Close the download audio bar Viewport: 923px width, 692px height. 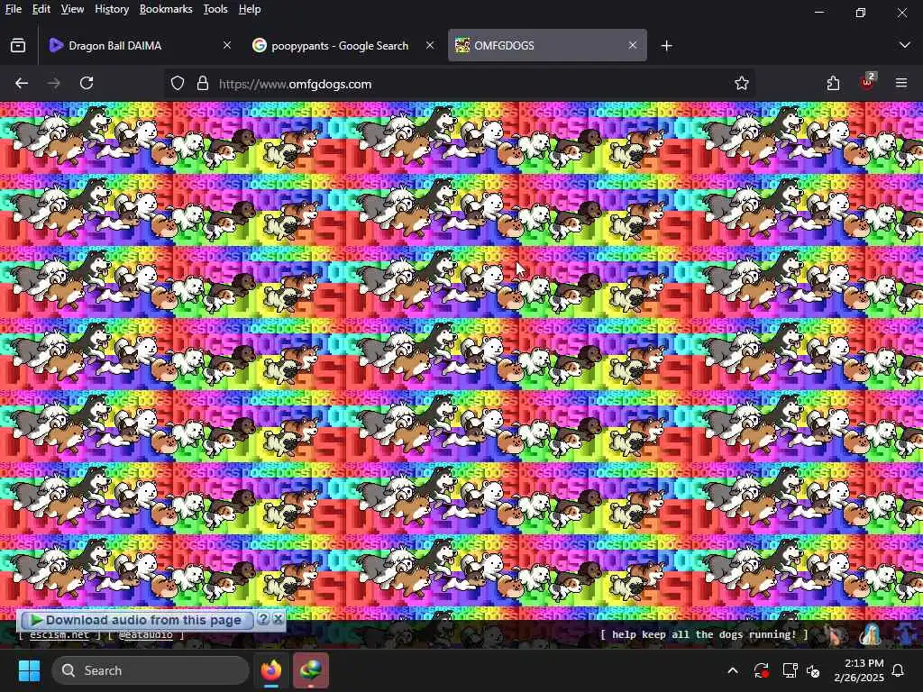(x=278, y=619)
